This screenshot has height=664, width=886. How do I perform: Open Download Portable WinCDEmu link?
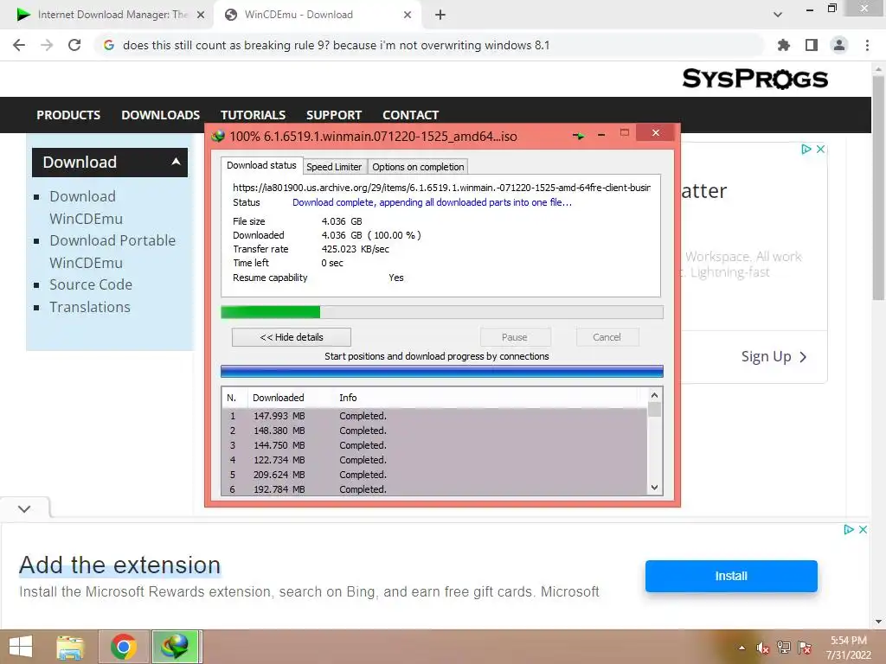[112, 252]
